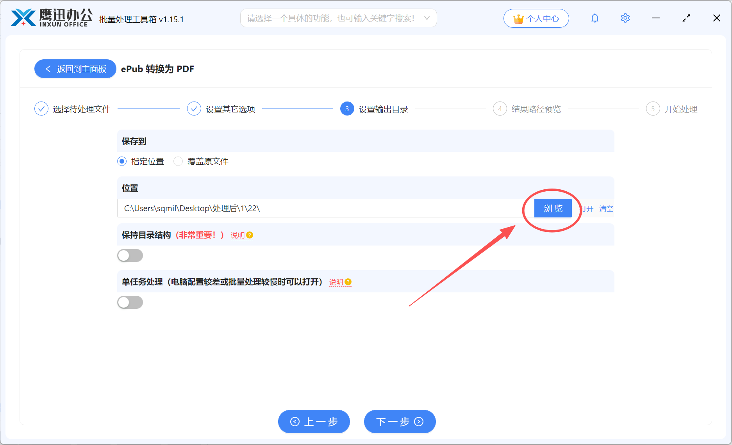The image size is (732, 445).
Task: Click the help icon beside 单任务处理 说明
Action: pos(348,282)
